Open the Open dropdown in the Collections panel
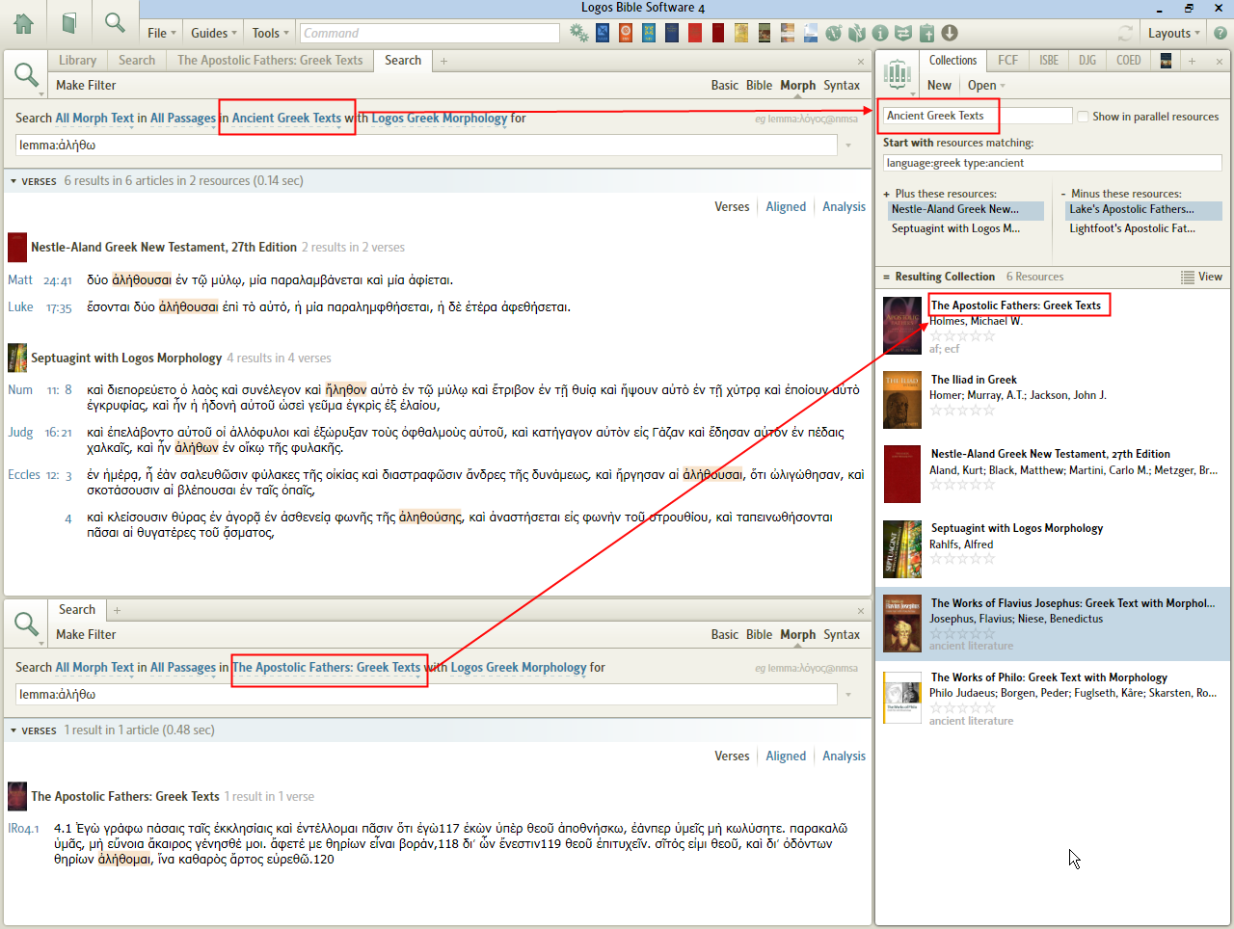The image size is (1234, 929). pos(985,85)
